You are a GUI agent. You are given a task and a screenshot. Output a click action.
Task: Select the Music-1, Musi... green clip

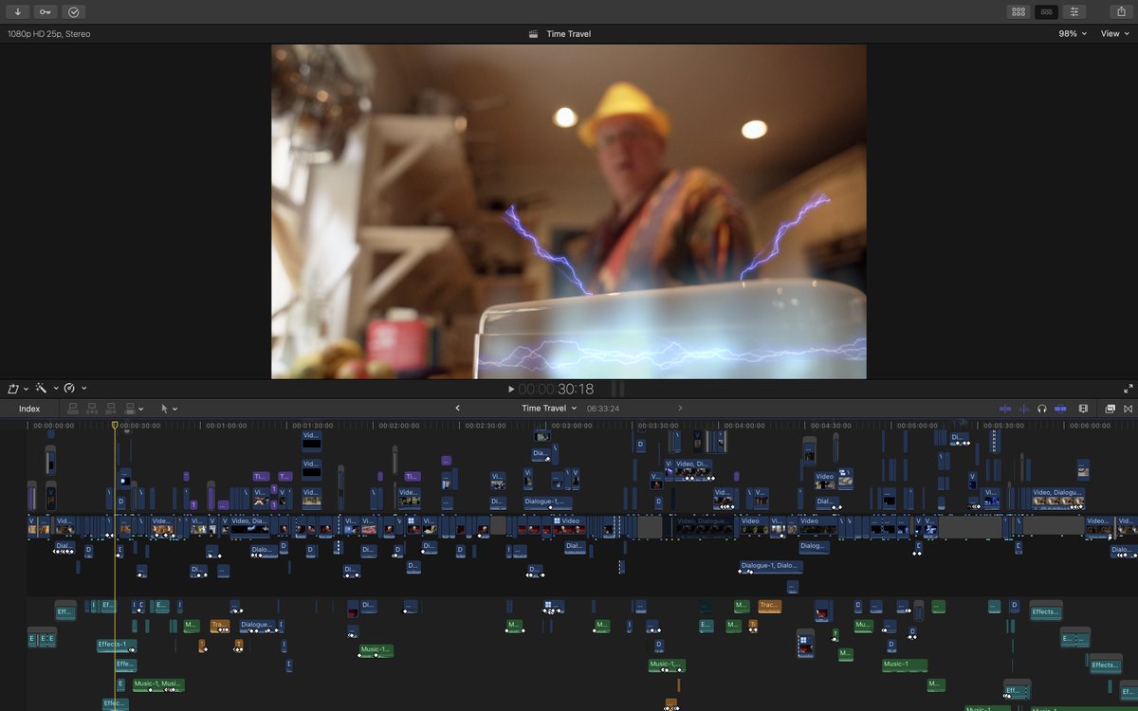(157, 684)
